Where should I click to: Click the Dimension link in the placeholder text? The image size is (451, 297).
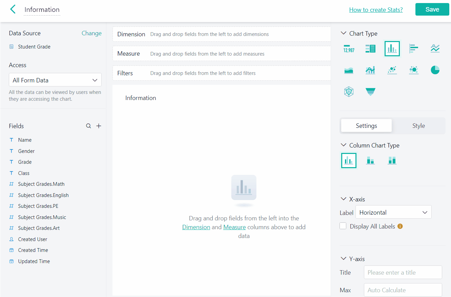pos(196,227)
